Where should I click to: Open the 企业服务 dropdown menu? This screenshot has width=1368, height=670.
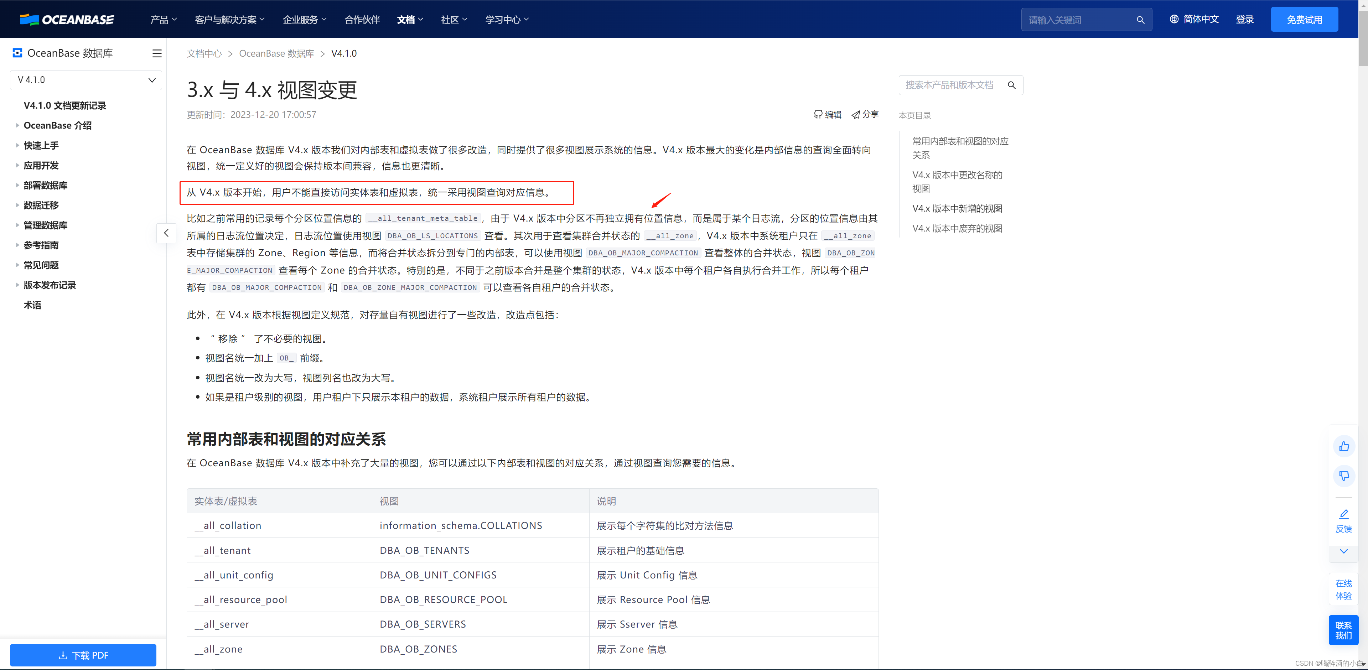[305, 20]
